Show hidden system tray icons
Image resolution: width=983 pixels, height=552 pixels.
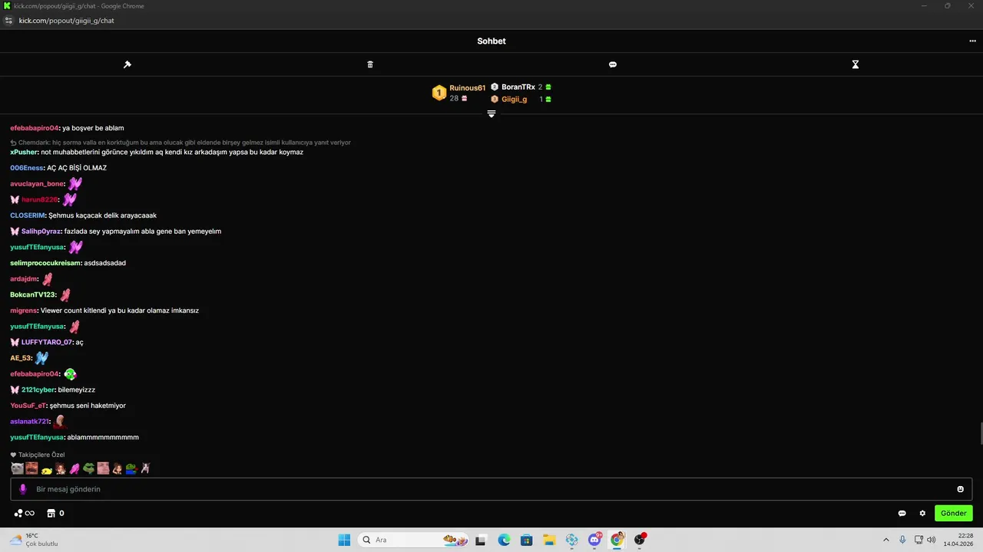pyautogui.click(x=885, y=540)
